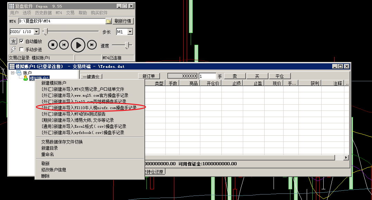
Task: Select 新建模拟账户 from the context menu
Action: [x=54, y=83]
